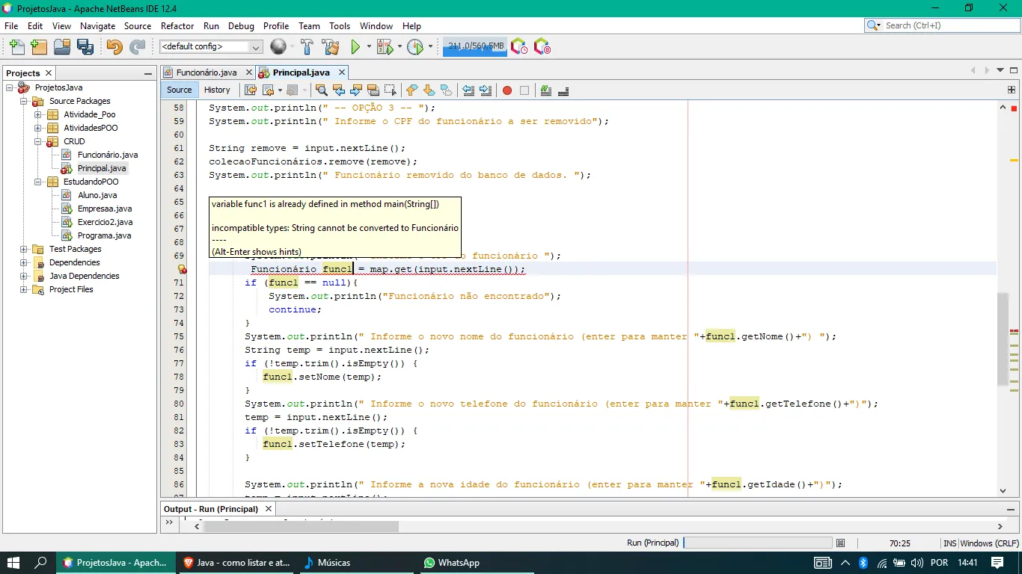This screenshot has width=1022, height=574.
Task: Select Programa.java in project tree
Action: point(104,235)
